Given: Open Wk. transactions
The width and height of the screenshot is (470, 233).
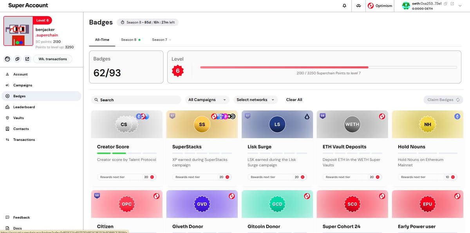Looking at the screenshot, I should pos(53,59).
